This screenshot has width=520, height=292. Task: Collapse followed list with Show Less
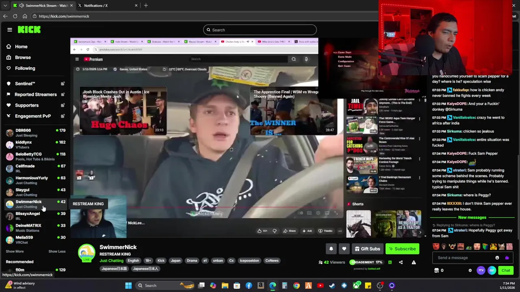point(57,251)
